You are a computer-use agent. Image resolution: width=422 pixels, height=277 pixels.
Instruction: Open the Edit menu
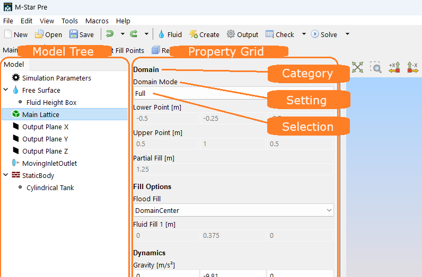click(x=27, y=21)
